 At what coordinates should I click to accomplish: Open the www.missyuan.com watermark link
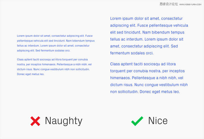point(190,4)
